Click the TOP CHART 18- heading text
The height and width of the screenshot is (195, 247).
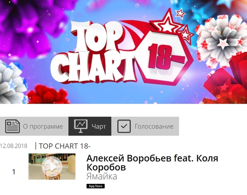(x=65, y=146)
